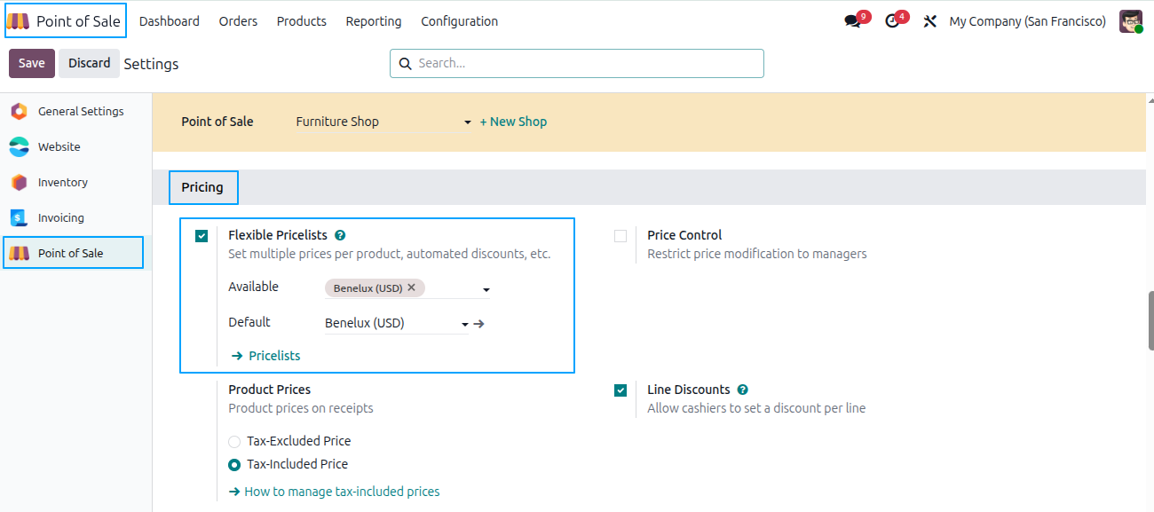1154x512 pixels.
Task: Open default pricelist record via arrow icon
Action: (x=479, y=324)
